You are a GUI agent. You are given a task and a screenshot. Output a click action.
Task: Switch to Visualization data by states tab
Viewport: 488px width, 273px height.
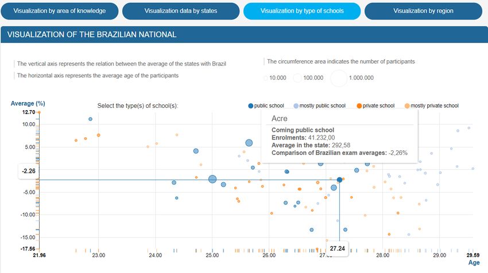[x=181, y=11]
